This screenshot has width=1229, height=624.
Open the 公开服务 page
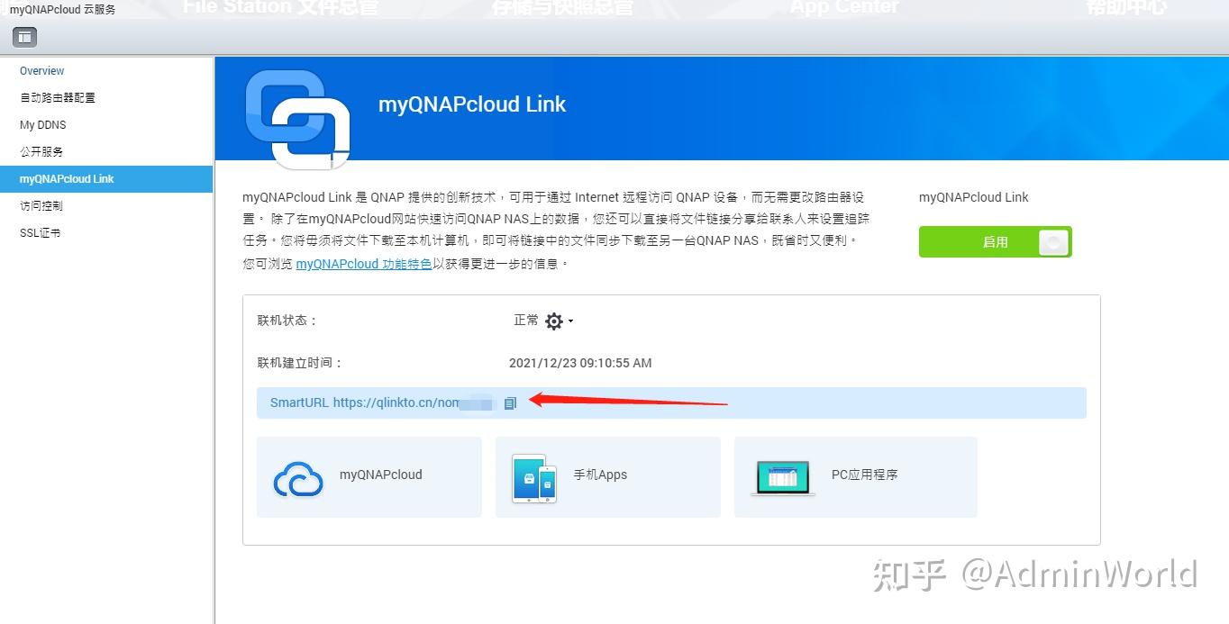pos(41,151)
